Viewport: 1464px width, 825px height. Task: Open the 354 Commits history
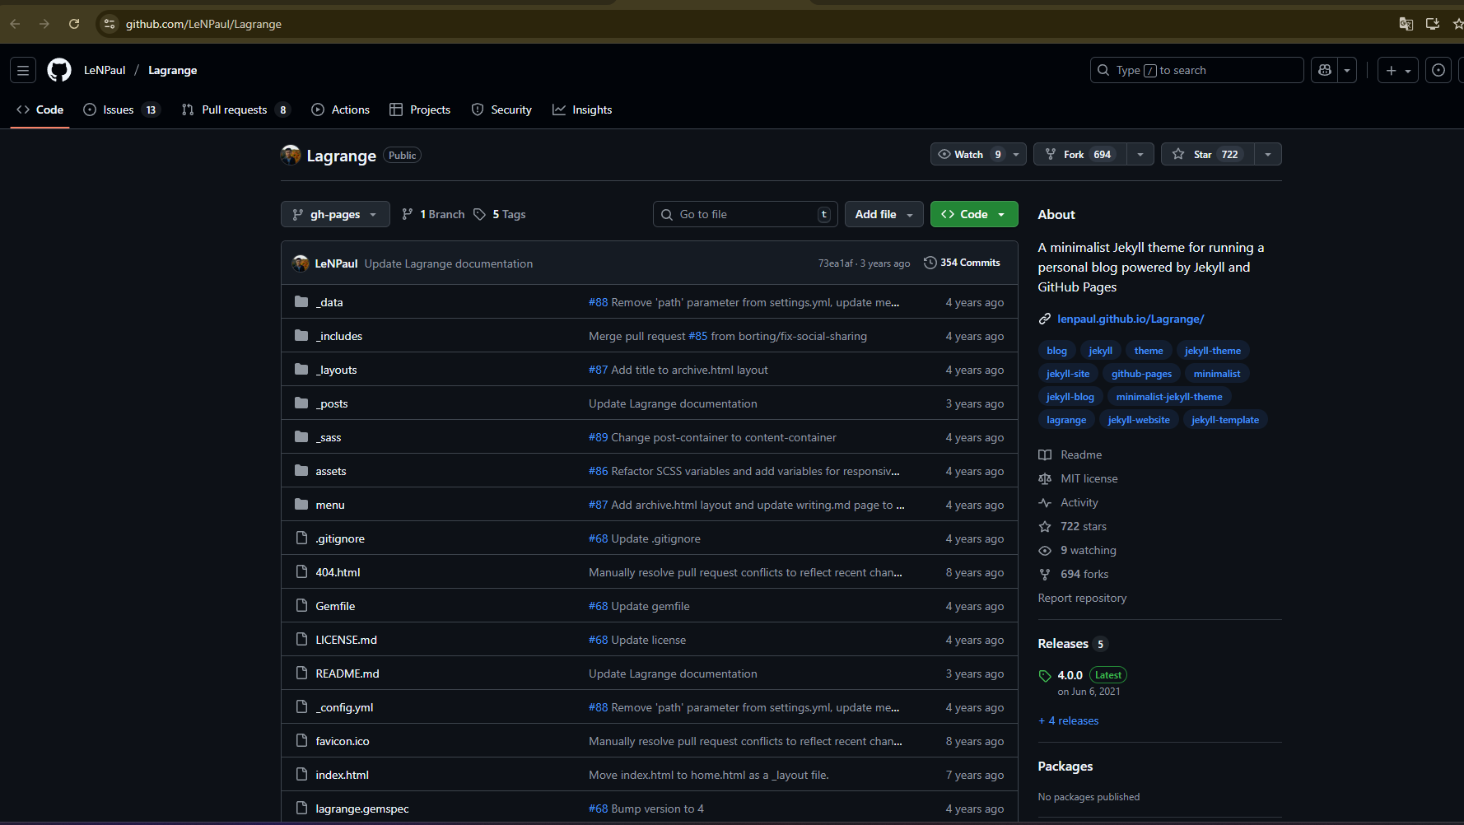coord(962,263)
